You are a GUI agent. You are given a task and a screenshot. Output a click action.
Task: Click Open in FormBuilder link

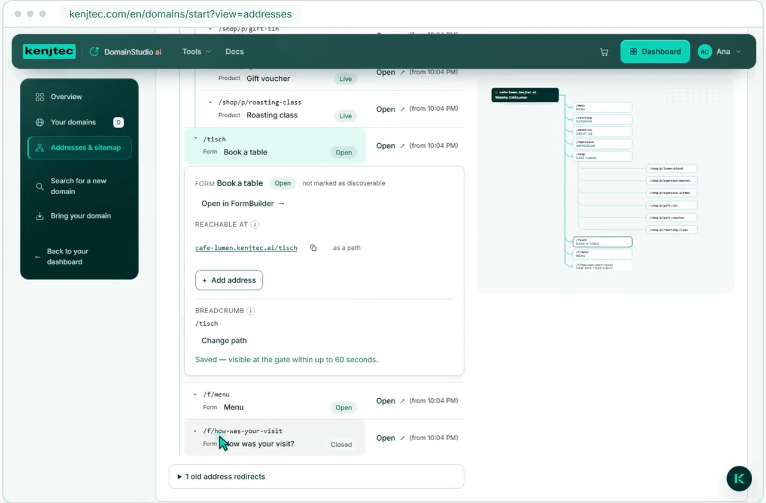pos(243,204)
